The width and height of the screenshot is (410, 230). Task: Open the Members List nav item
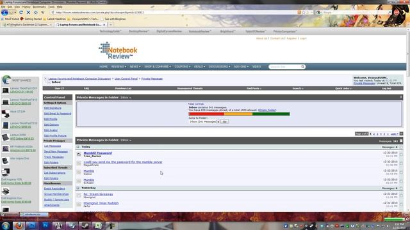(124, 88)
